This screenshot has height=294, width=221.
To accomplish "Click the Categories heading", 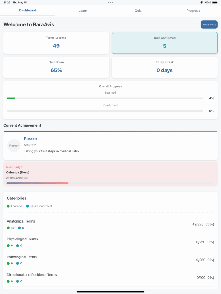I will coord(16,198).
